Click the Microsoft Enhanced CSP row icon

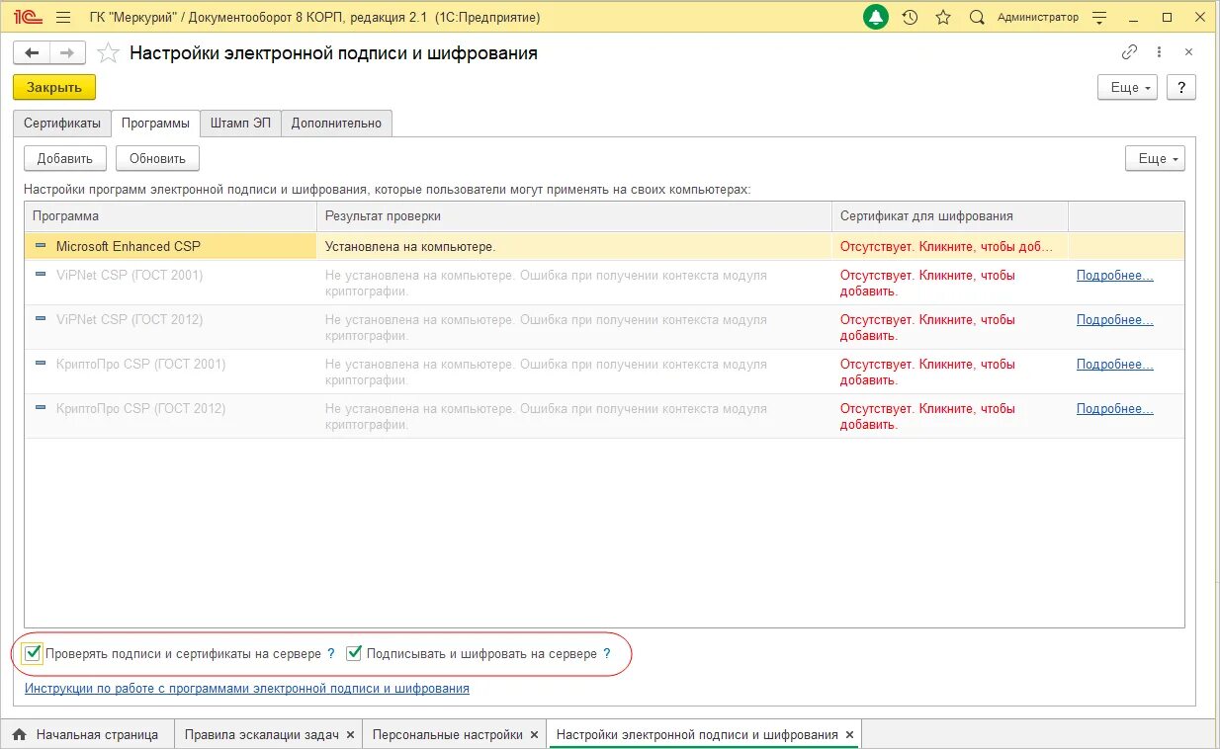tap(41, 245)
